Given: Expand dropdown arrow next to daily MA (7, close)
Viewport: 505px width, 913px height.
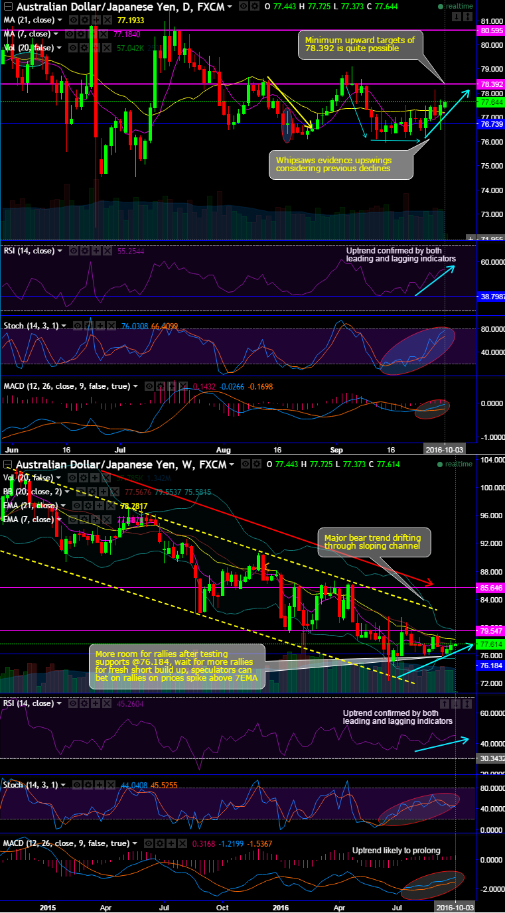Looking at the screenshot, I should (x=56, y=34).
